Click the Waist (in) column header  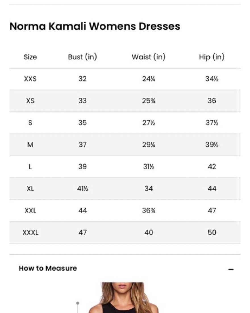pos(149,57)
